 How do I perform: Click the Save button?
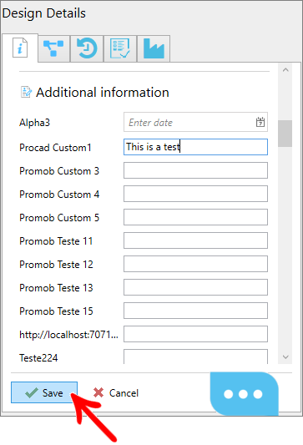coord(44,392)
